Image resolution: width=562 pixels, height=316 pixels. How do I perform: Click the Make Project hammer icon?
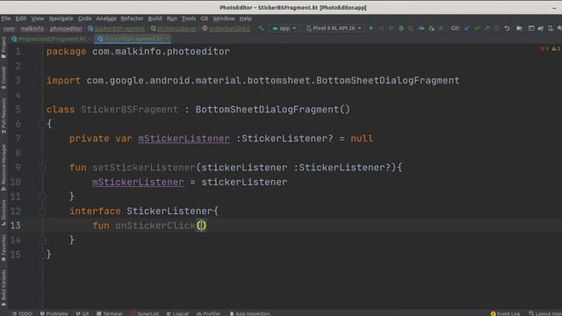pyautogui.click(x=262, y=28)
